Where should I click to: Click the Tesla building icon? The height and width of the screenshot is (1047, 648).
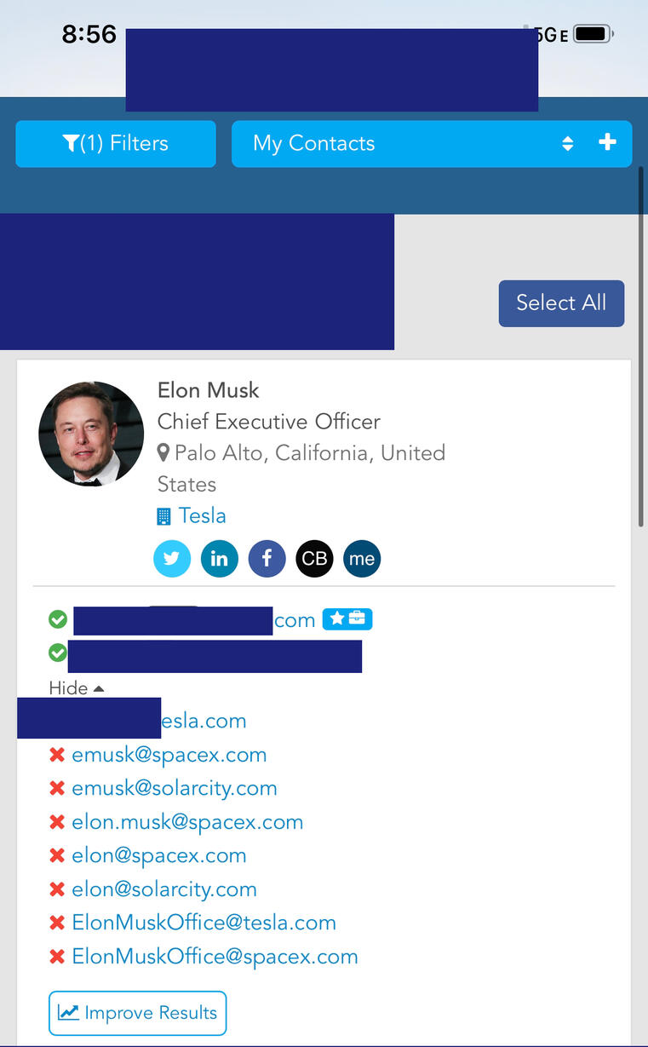(164, 516)
